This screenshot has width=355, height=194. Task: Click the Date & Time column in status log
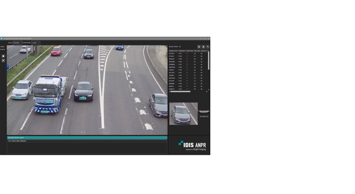pyautogui.click(x=16, y=141)
